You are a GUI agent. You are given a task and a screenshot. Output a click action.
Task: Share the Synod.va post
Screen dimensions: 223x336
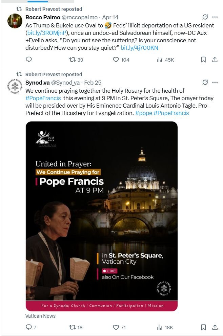tap(215, 327)
